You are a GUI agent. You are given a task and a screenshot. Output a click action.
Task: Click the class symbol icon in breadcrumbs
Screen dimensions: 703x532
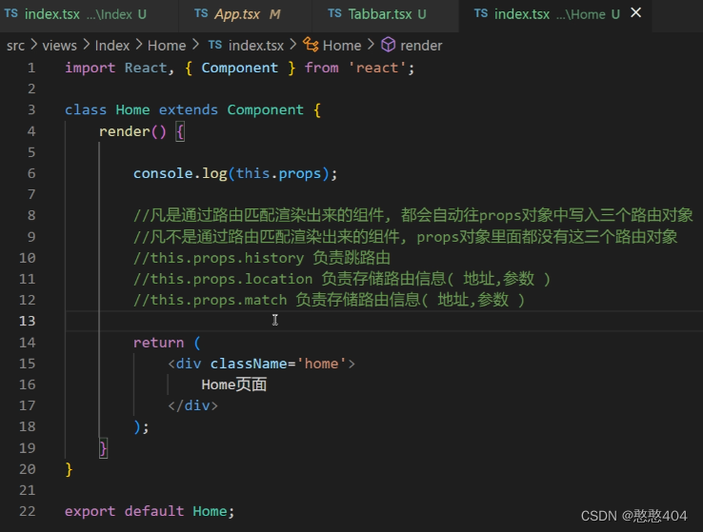click(x=311, y=45)
